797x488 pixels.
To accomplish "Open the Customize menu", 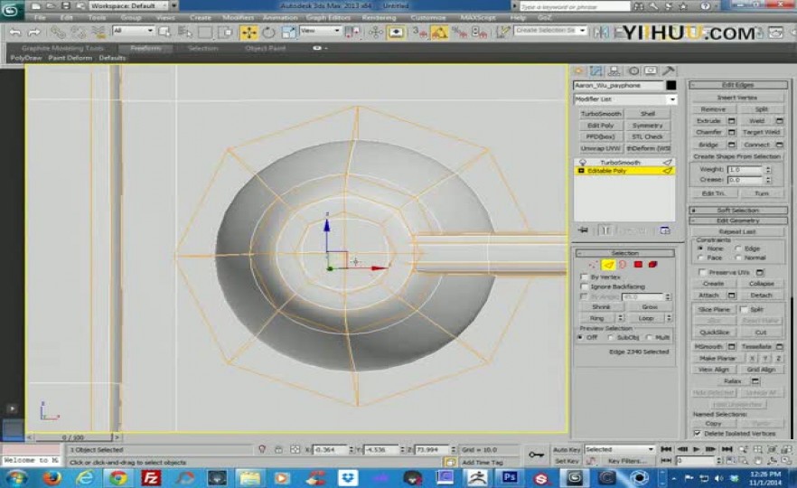I will click(x=428, y=18).
